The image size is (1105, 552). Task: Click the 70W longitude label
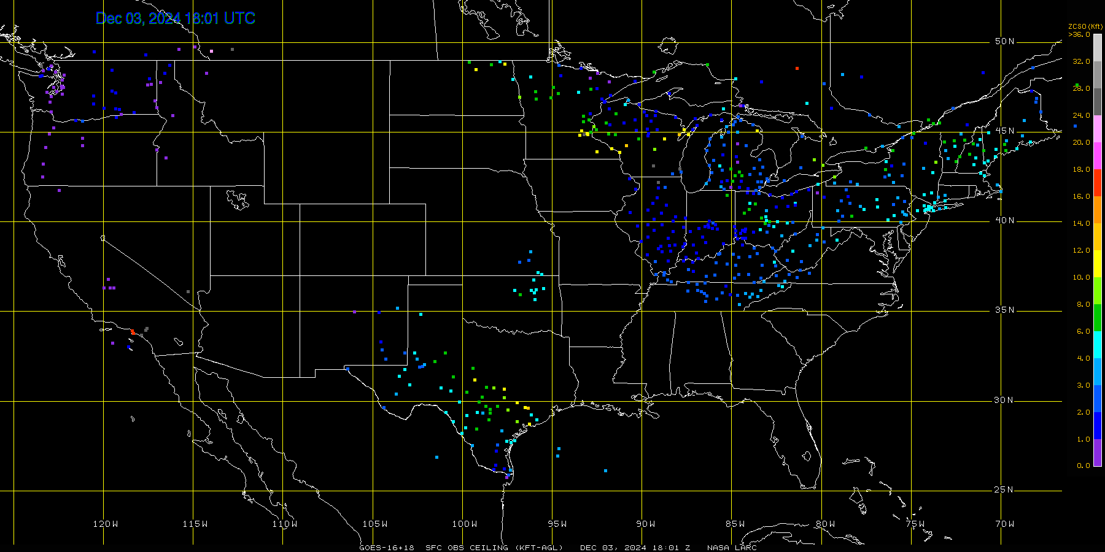pyautogui.click(x=1005, y=524)
